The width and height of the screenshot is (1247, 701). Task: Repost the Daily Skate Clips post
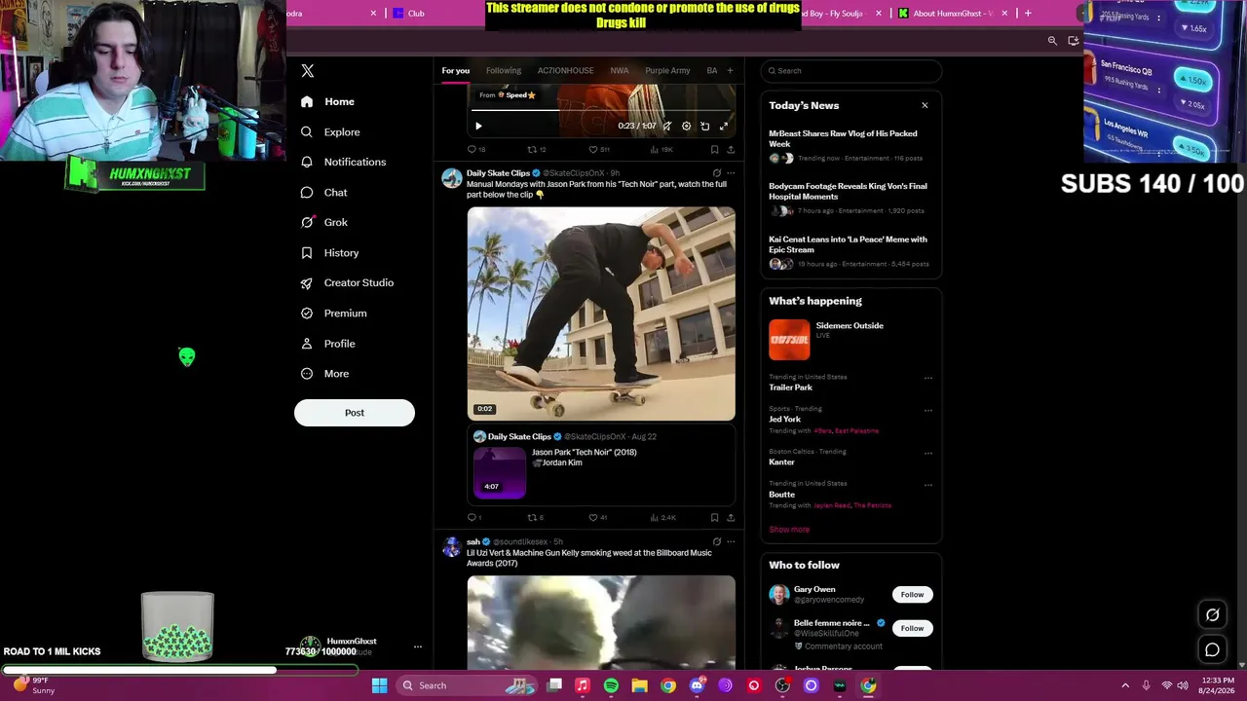[x=536, y=518]
